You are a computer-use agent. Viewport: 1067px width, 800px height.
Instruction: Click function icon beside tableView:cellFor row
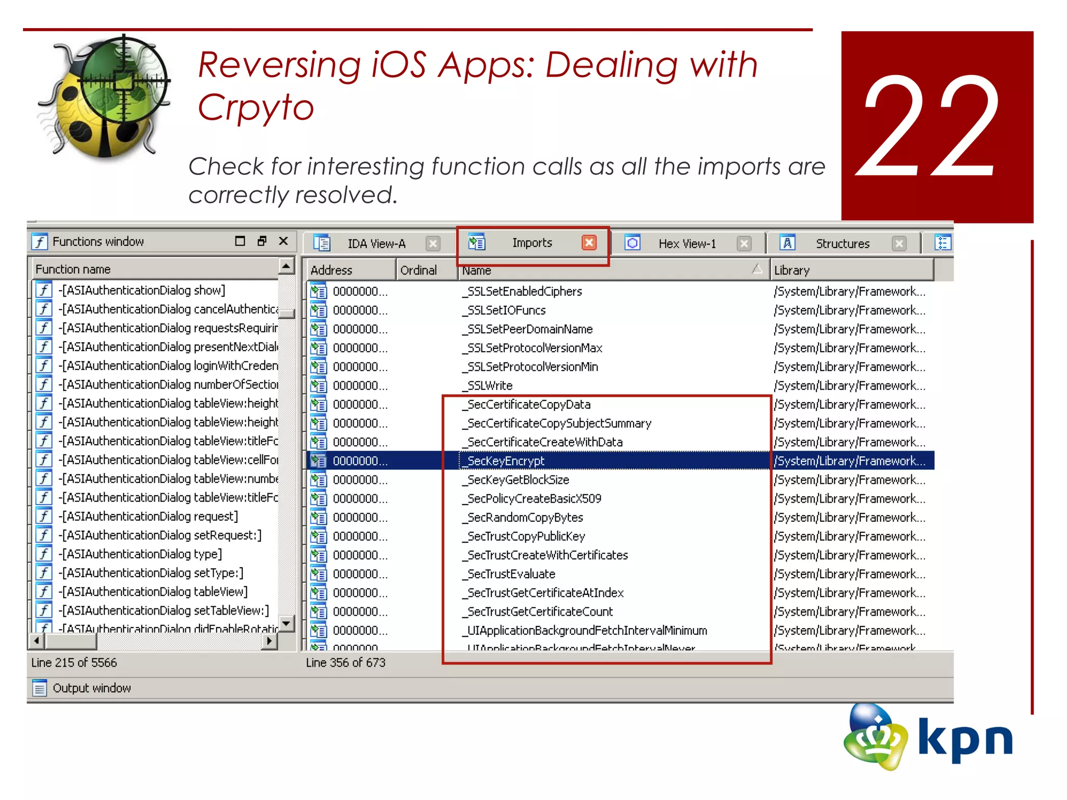coord(44,459)
